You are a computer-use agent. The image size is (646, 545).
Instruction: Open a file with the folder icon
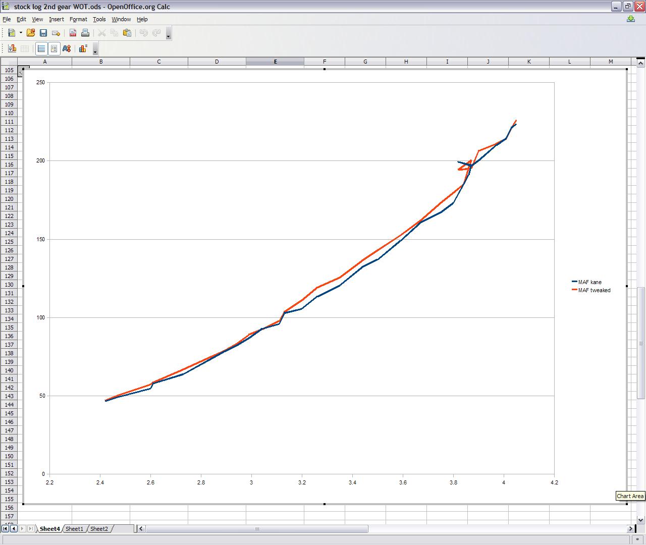[x=31, y=33]
